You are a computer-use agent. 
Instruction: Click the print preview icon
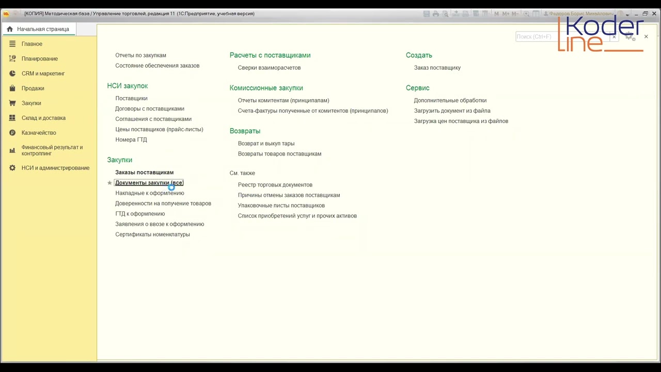446,14
